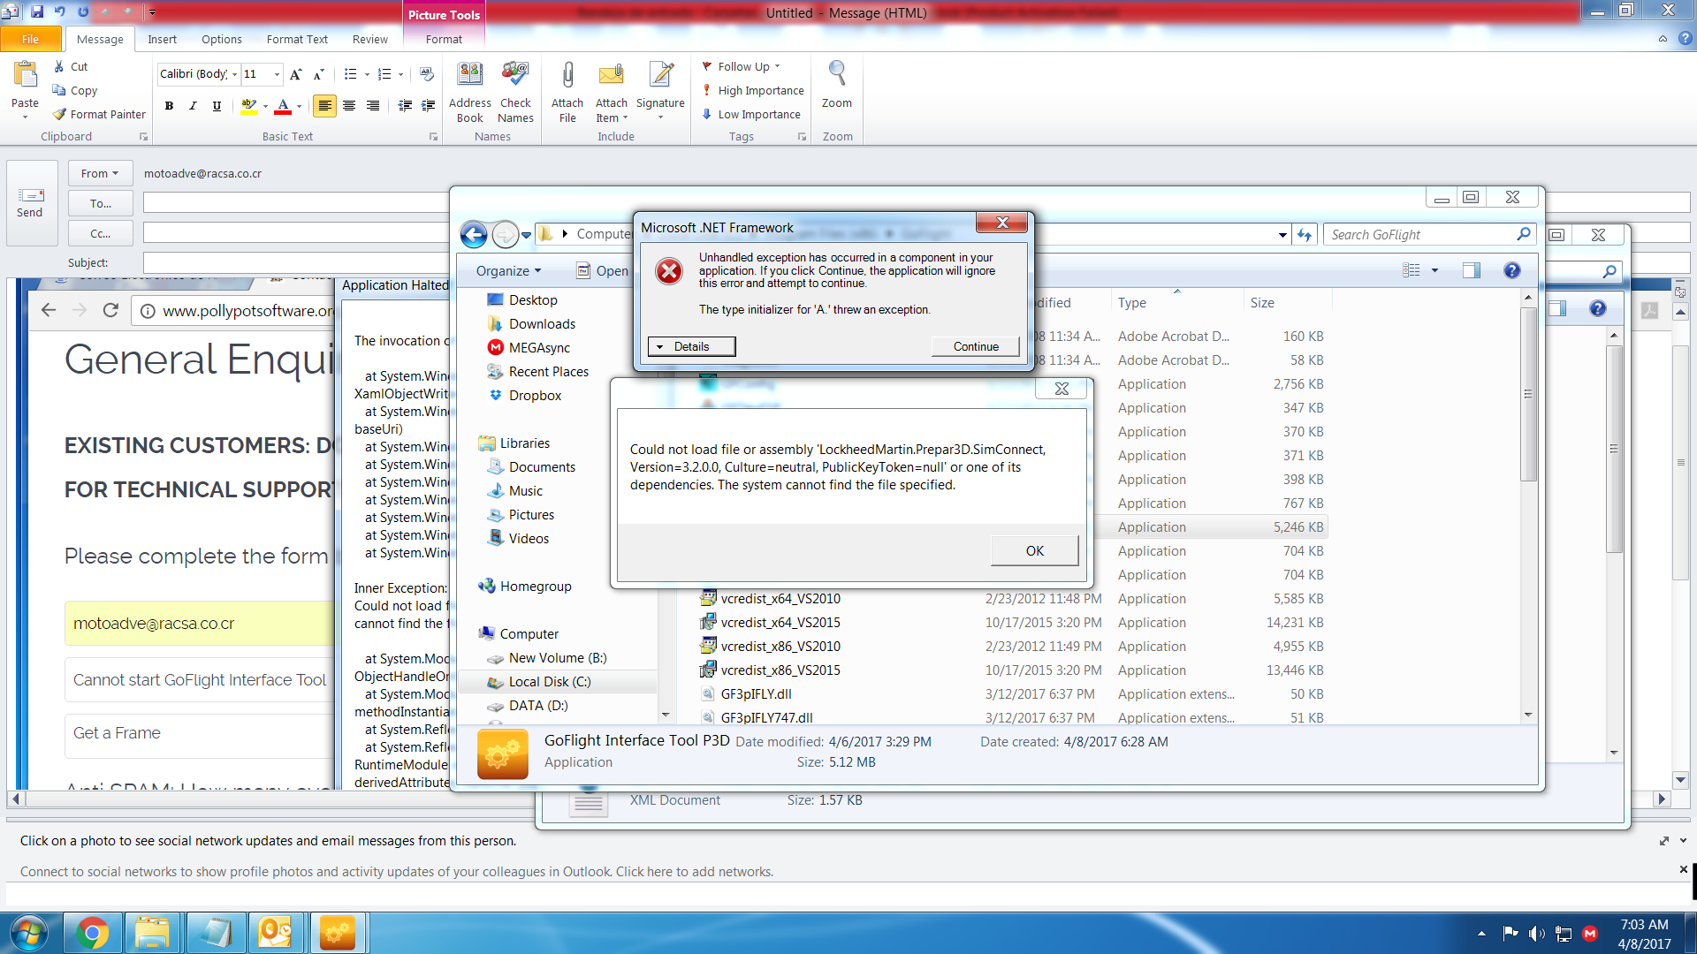This screenshot has height=954, width=1697.
Task: Click the Search GoFlight input field
Action: click(x=1419, y=234)
